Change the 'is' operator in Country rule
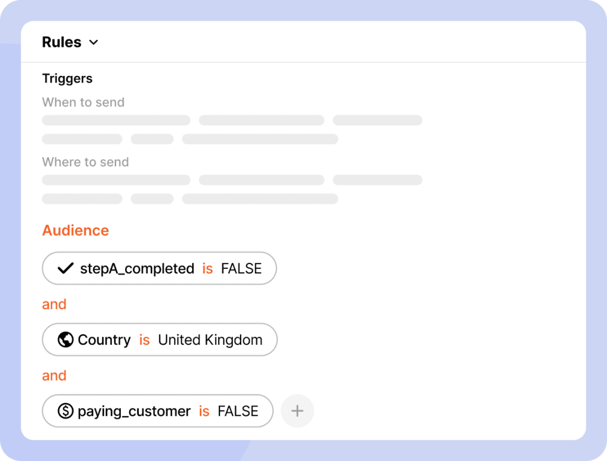 145,340
